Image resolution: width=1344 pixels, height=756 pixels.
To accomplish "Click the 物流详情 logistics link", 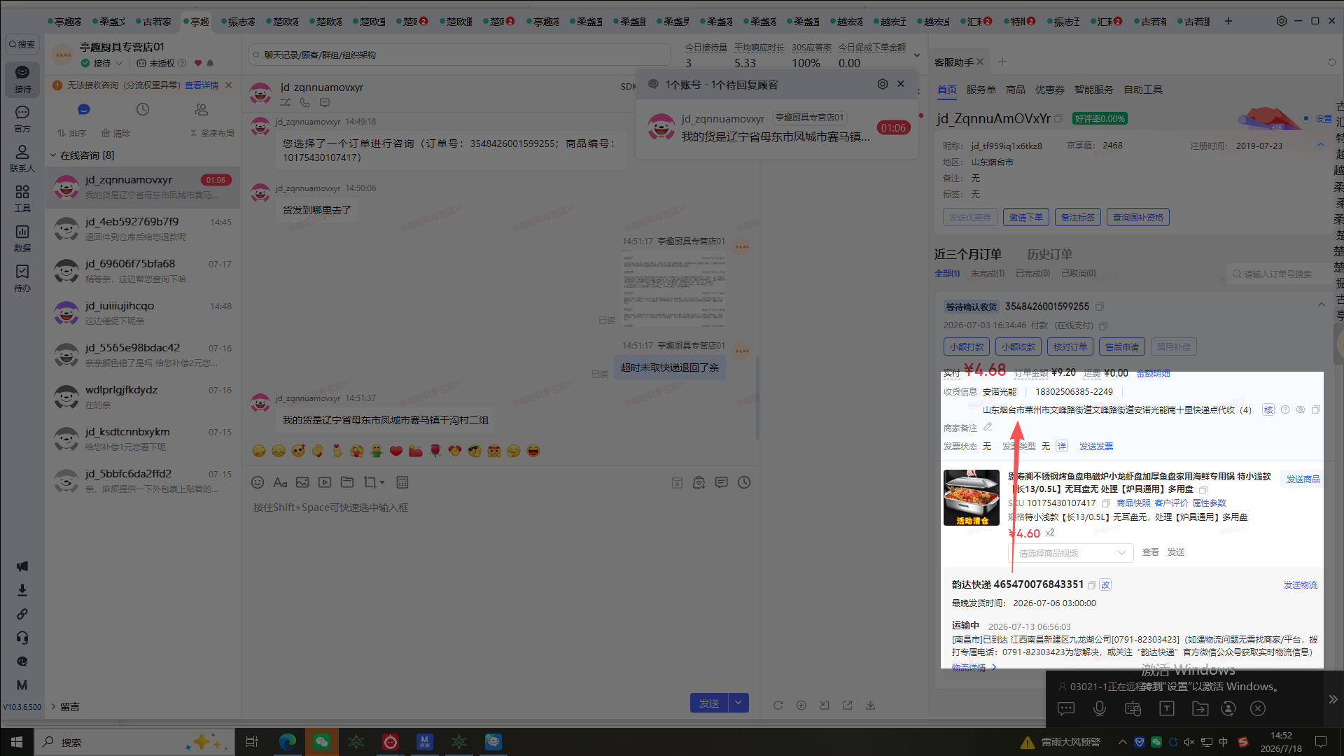I will pos(974,667).
